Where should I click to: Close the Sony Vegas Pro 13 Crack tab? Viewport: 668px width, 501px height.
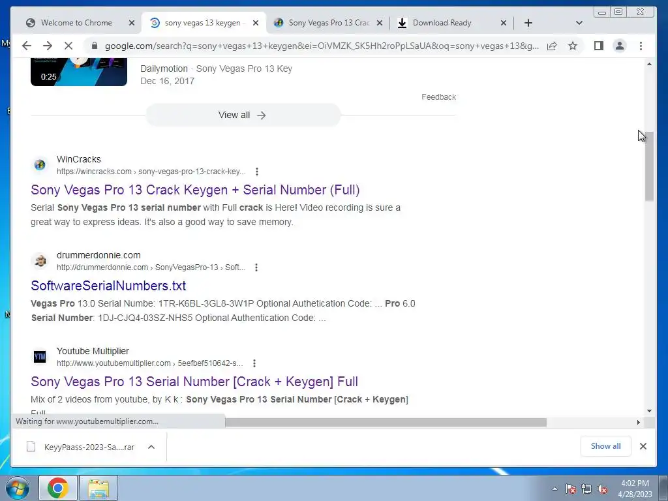point(380,23)
